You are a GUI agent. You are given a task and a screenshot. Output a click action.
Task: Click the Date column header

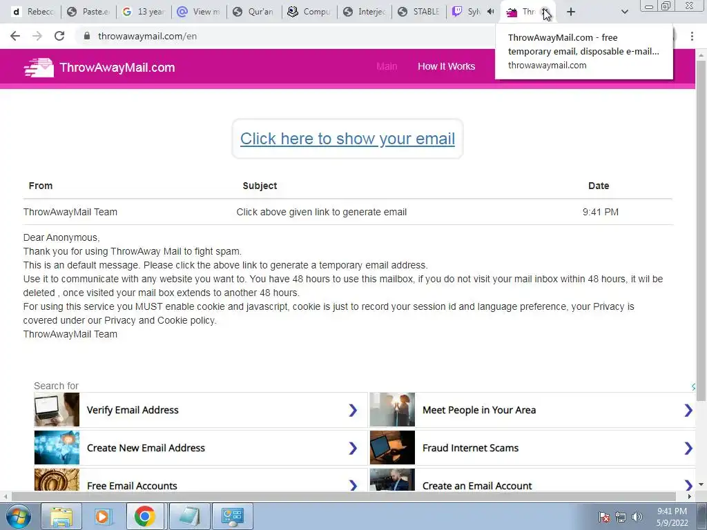[x=599, y=186]
